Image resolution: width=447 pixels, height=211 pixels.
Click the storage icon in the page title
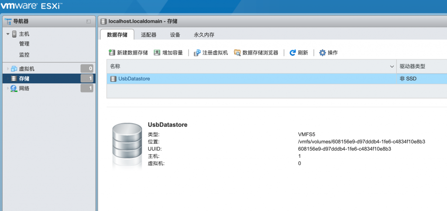(x=103, y=21)
